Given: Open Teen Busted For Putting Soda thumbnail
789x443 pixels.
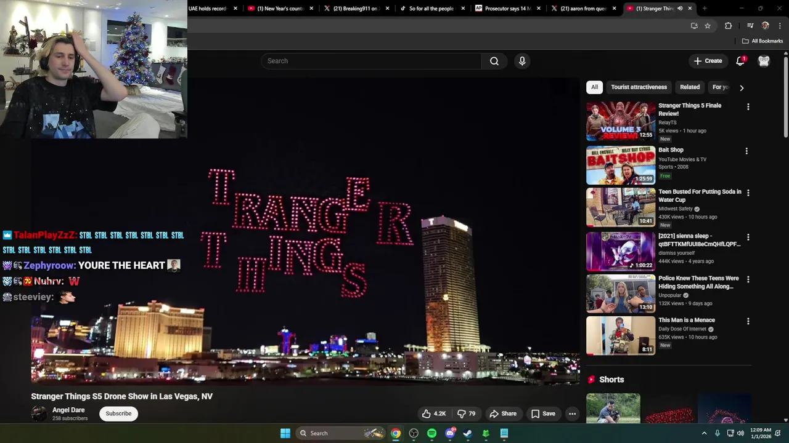Looking at the screenshot, I should coord(621,207).
